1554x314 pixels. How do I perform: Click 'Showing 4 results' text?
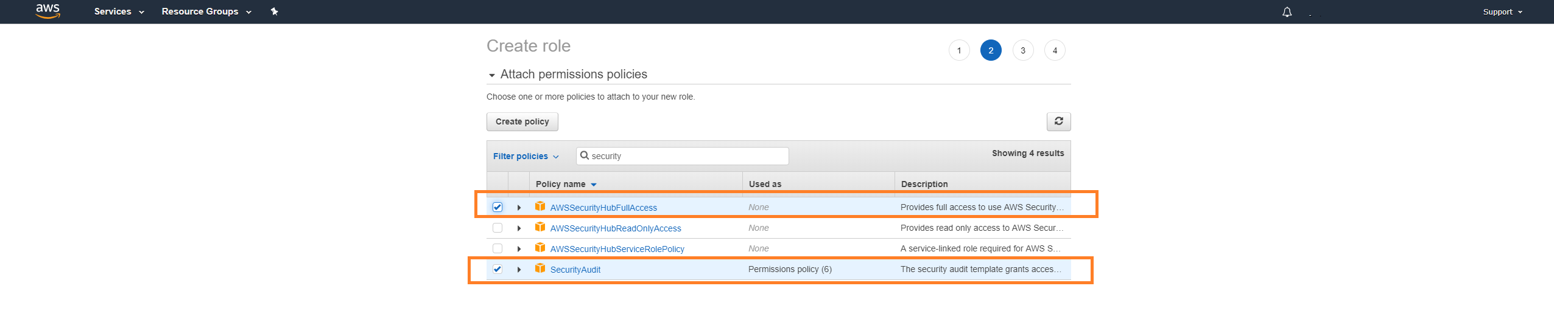[x=1028, y=153]
